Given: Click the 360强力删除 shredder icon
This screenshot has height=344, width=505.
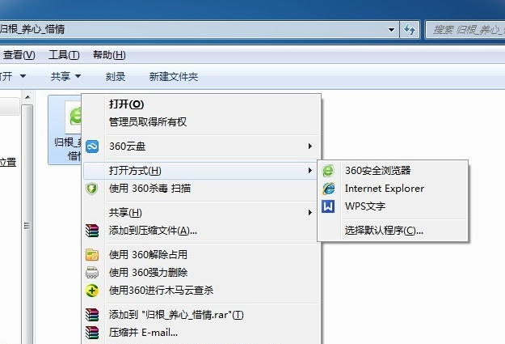Looking at the screenshot, I should [x=92, y=272].
